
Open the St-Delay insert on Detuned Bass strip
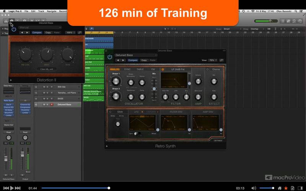[8, 110]
